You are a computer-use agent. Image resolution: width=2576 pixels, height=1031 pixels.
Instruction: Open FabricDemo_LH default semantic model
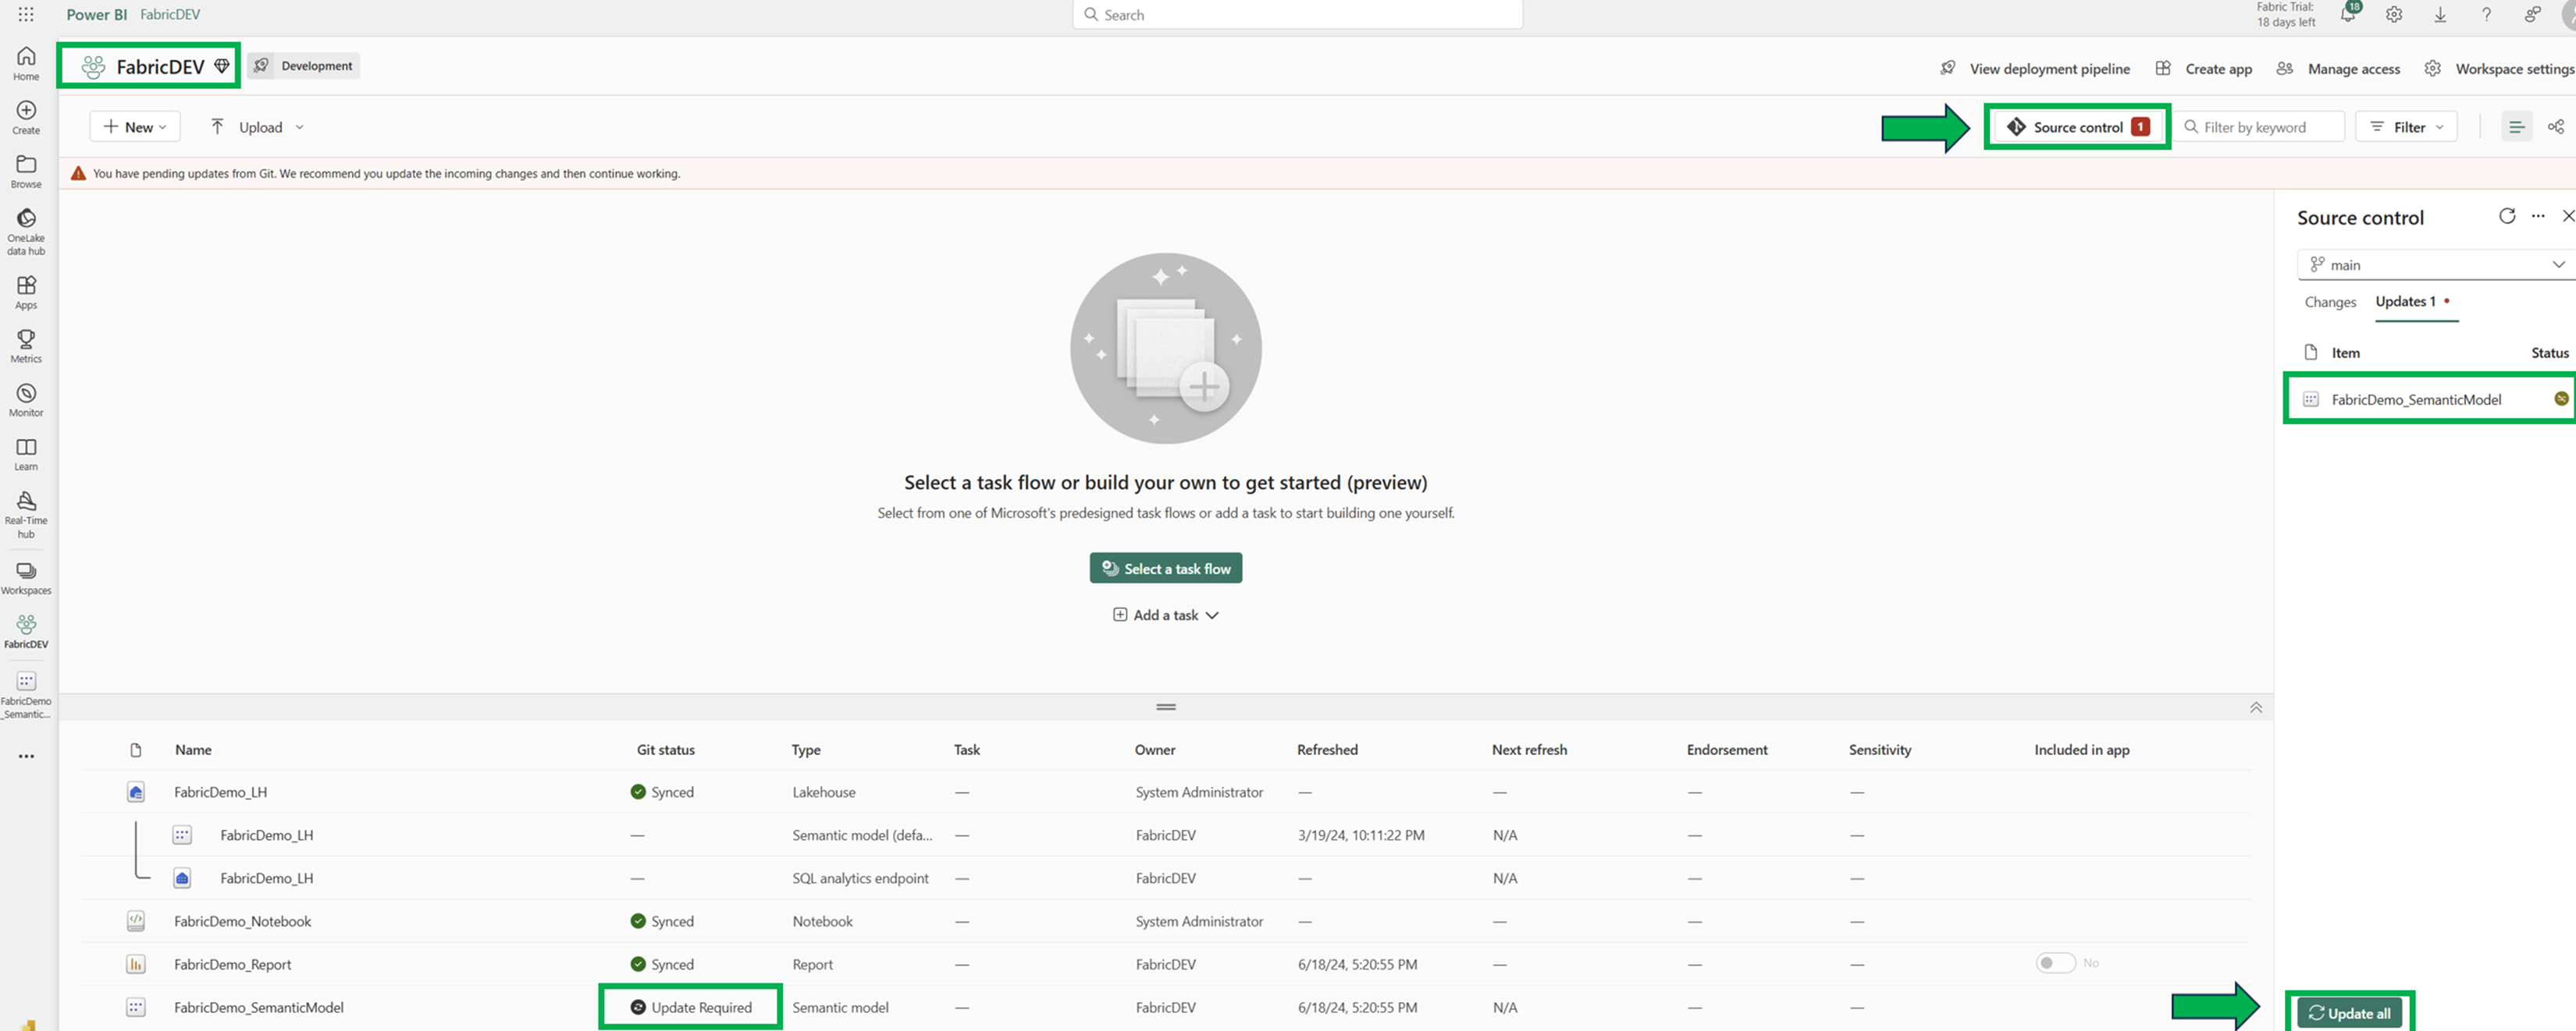pos(266,835)
